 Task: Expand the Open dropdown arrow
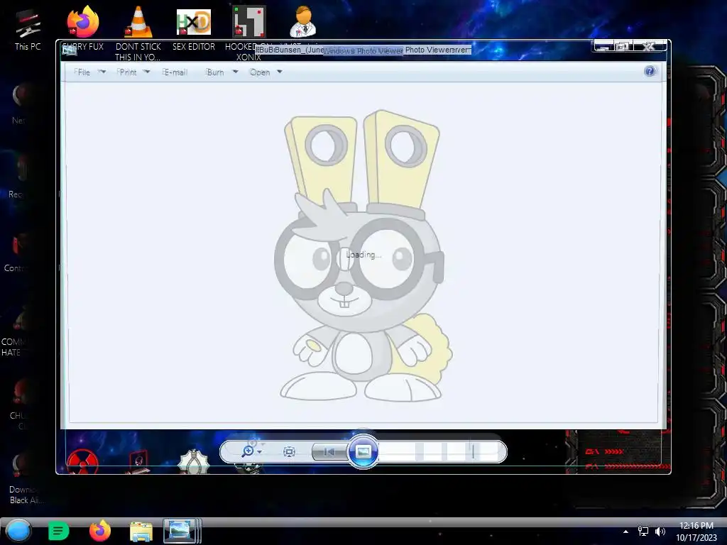point(280,72)
